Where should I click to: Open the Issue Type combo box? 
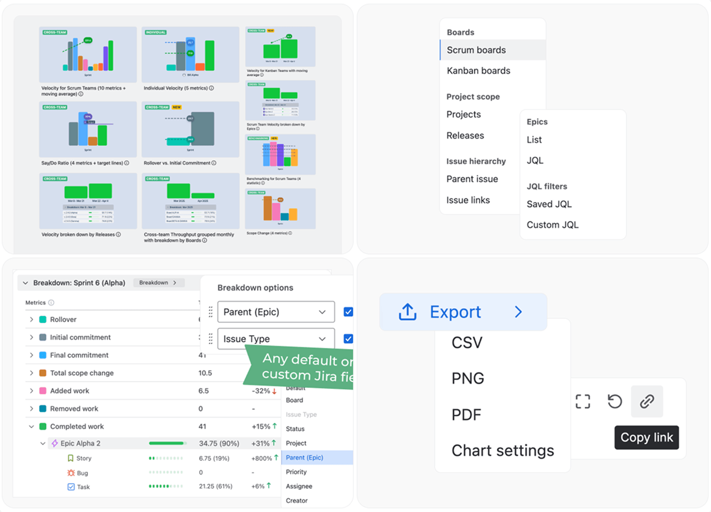276,338
